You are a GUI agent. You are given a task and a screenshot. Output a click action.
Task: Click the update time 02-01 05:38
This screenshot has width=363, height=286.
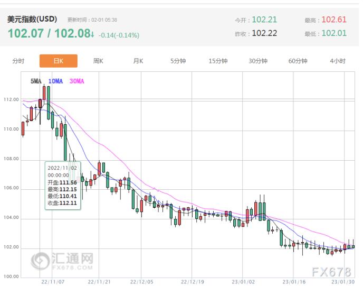click(x=104, y=20)
